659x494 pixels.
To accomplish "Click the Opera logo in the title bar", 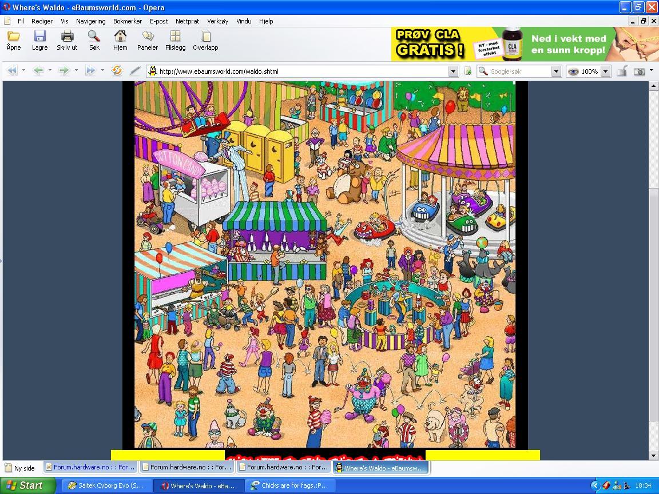I will [x=6, y=7].
